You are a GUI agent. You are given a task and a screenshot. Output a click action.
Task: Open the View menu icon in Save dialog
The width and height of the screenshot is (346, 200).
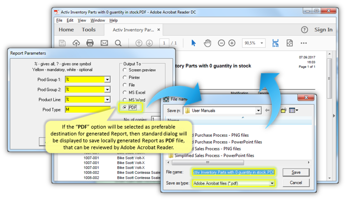click(293, 110)
